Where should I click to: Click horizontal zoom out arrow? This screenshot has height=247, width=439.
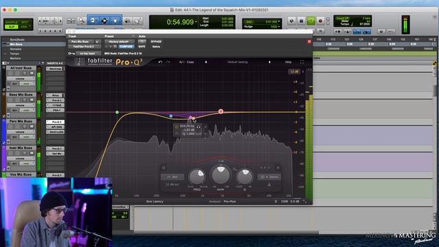40,21
